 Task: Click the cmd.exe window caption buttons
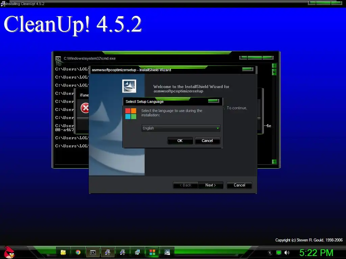click(x=256, y=57)
